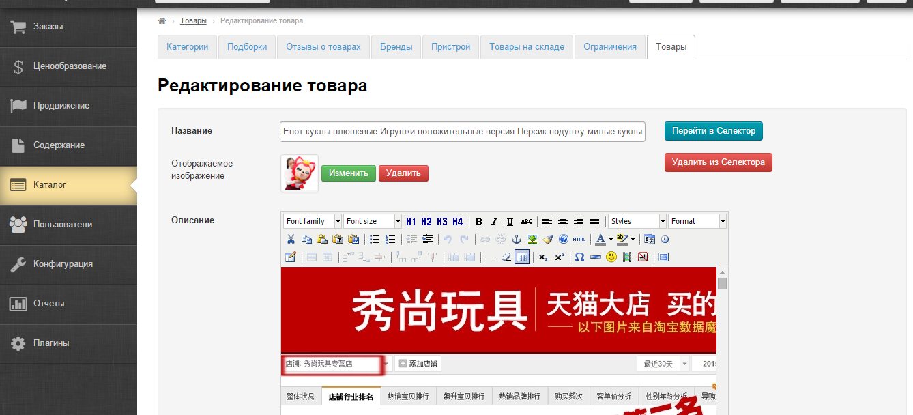Insert a bulleted list
This screenshot has width=913, height=415.
(x=375, y=240)
